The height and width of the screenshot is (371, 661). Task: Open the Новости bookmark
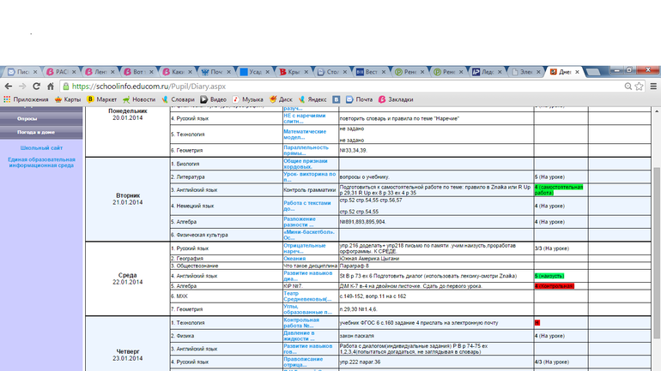click(139, 99)
